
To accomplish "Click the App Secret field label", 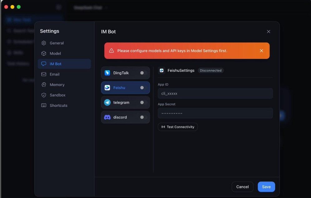I will (x=167, y=104).
